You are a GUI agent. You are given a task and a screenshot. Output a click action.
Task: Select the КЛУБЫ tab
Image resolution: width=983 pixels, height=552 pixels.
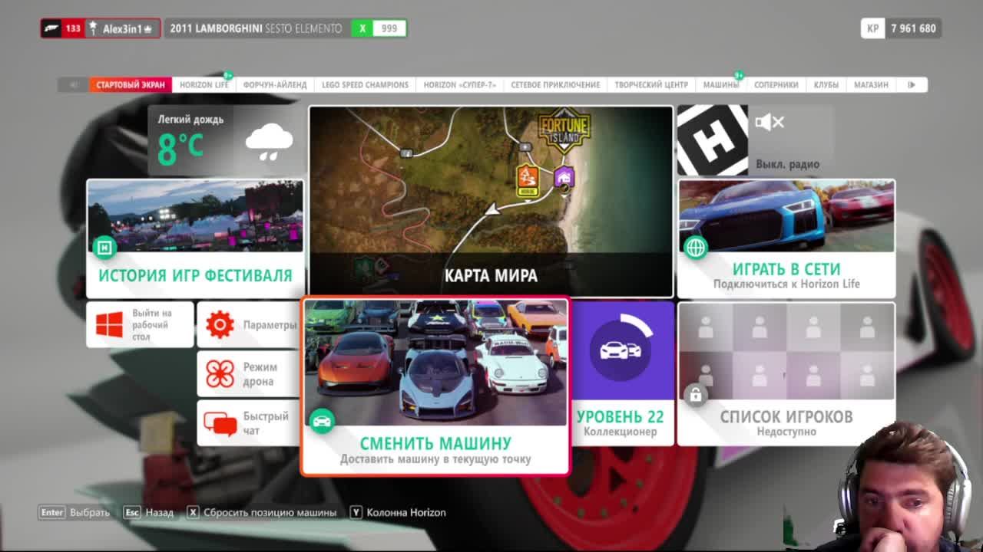pos(826,84)
